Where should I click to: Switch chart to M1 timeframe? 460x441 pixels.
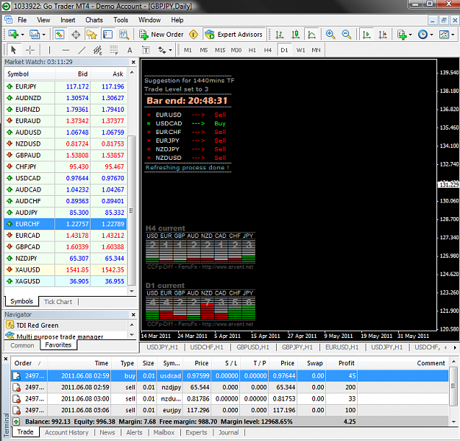coord(188,50)
